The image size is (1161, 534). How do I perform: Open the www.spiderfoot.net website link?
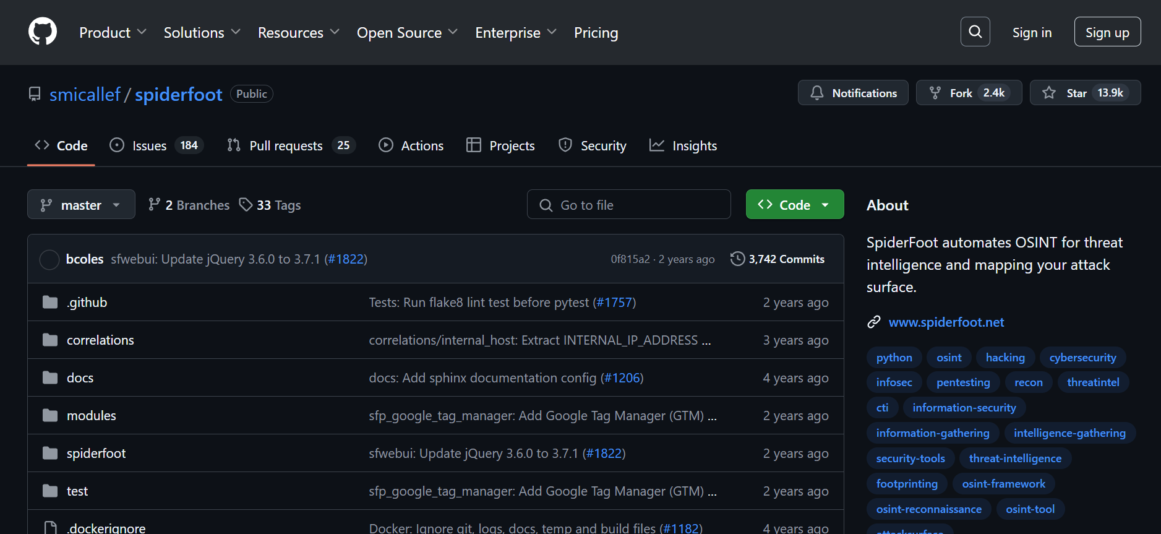(x=946, y=322)
